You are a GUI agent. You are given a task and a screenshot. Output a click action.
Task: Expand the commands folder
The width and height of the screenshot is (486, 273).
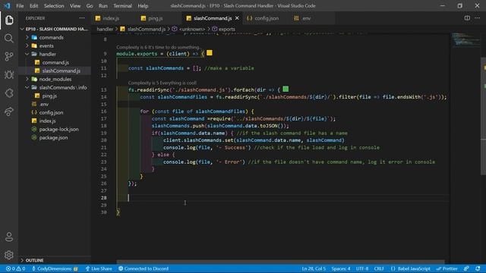click(55, 37)
